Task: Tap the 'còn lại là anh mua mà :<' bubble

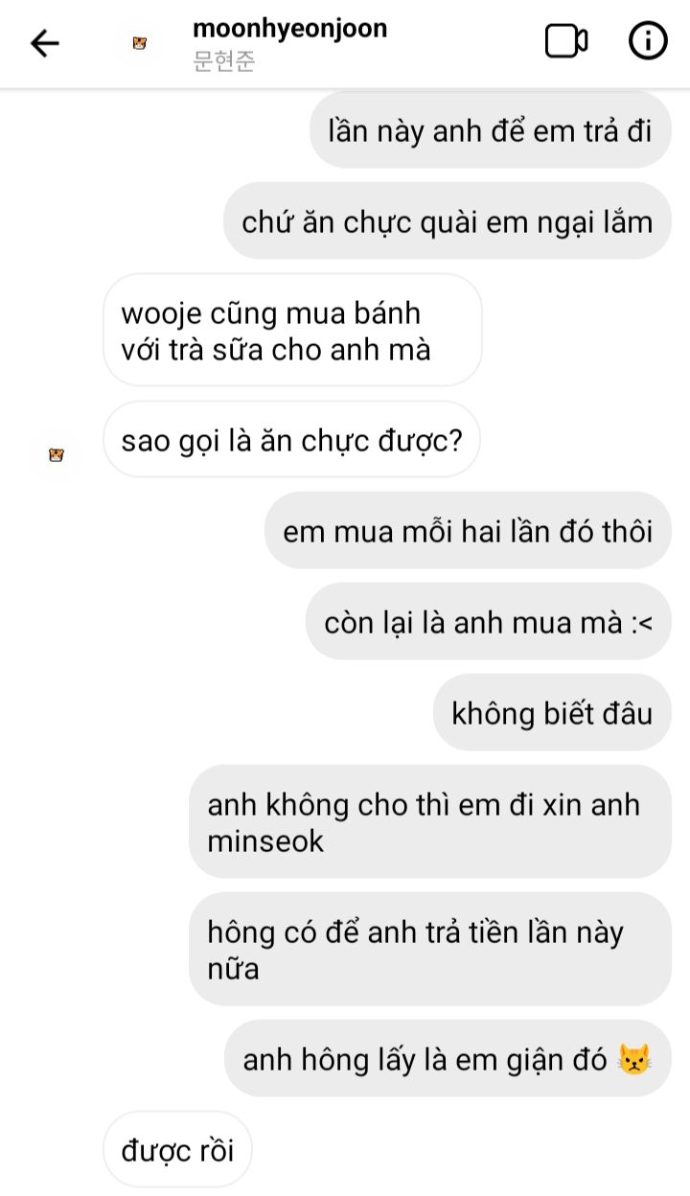Action: click(489, 623)
